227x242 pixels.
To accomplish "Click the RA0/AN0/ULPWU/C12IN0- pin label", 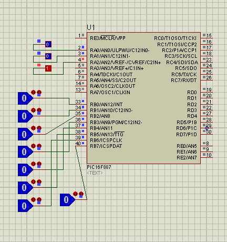I will 120,51.
